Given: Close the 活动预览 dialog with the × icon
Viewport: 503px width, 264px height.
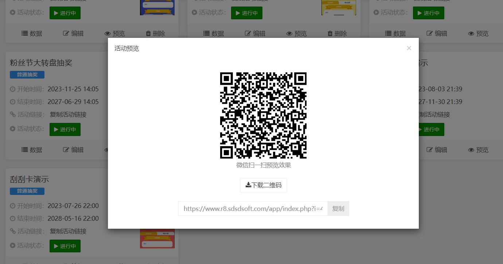Looking at the screenshot, I should tap(409, 48).
